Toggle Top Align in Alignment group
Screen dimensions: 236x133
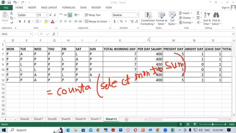(x=61, y=15)
